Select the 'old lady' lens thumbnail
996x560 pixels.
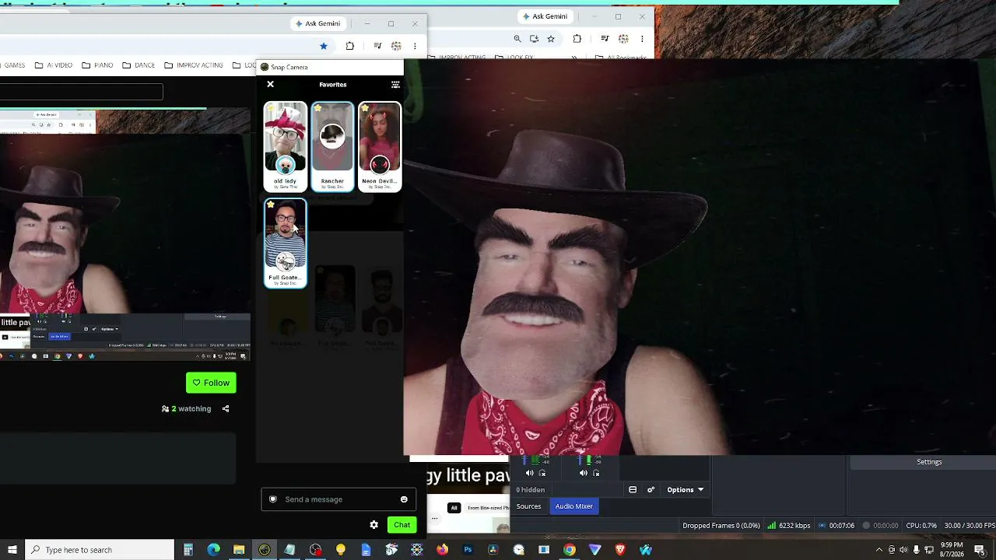pos(286,146)
